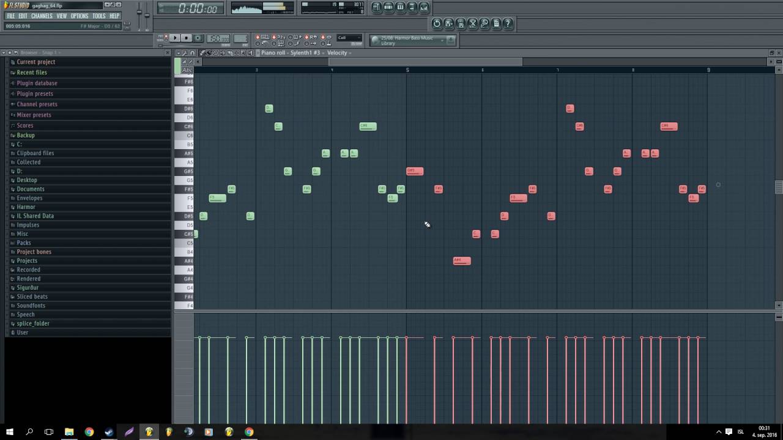Select the Delete tool in piano roll
This screenshot has width=783, height=440.
pos(215,53)
